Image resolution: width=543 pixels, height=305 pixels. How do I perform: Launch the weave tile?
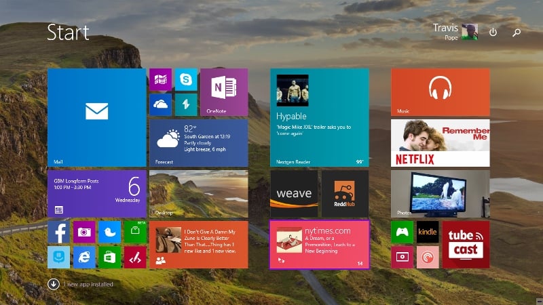[294, 194]
